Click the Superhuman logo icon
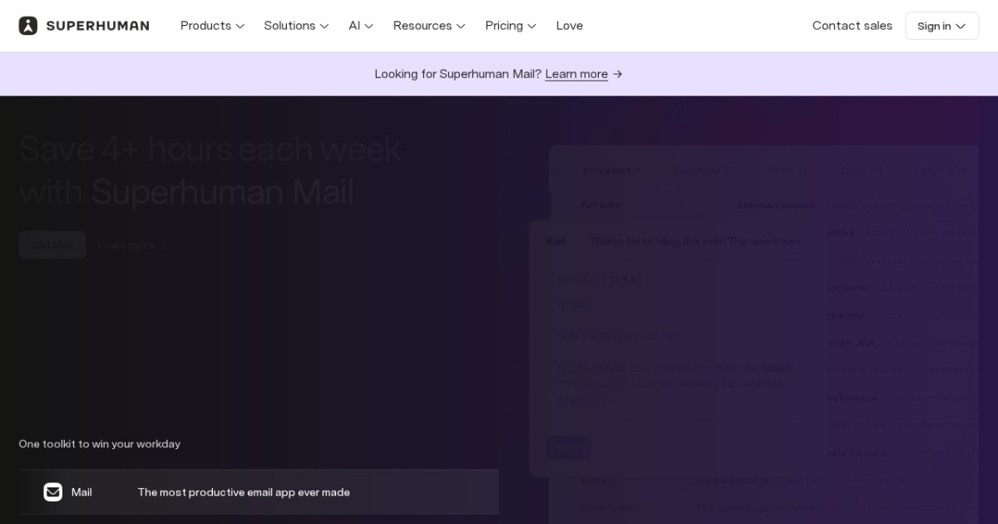The image size is (998, 524). click(28, 26)
